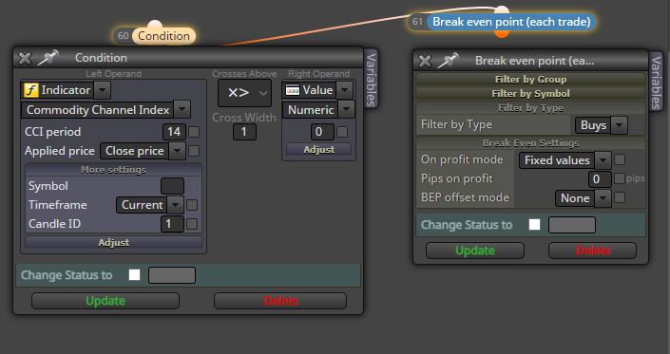Enable Change Status to in Break even panel

point(534,225)
